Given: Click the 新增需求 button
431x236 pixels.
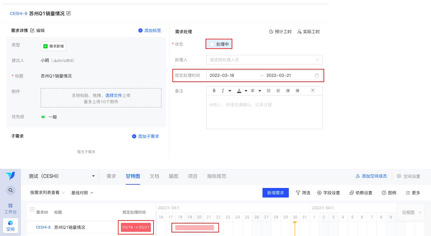Looking at the screenshot, I should (275, 193).
